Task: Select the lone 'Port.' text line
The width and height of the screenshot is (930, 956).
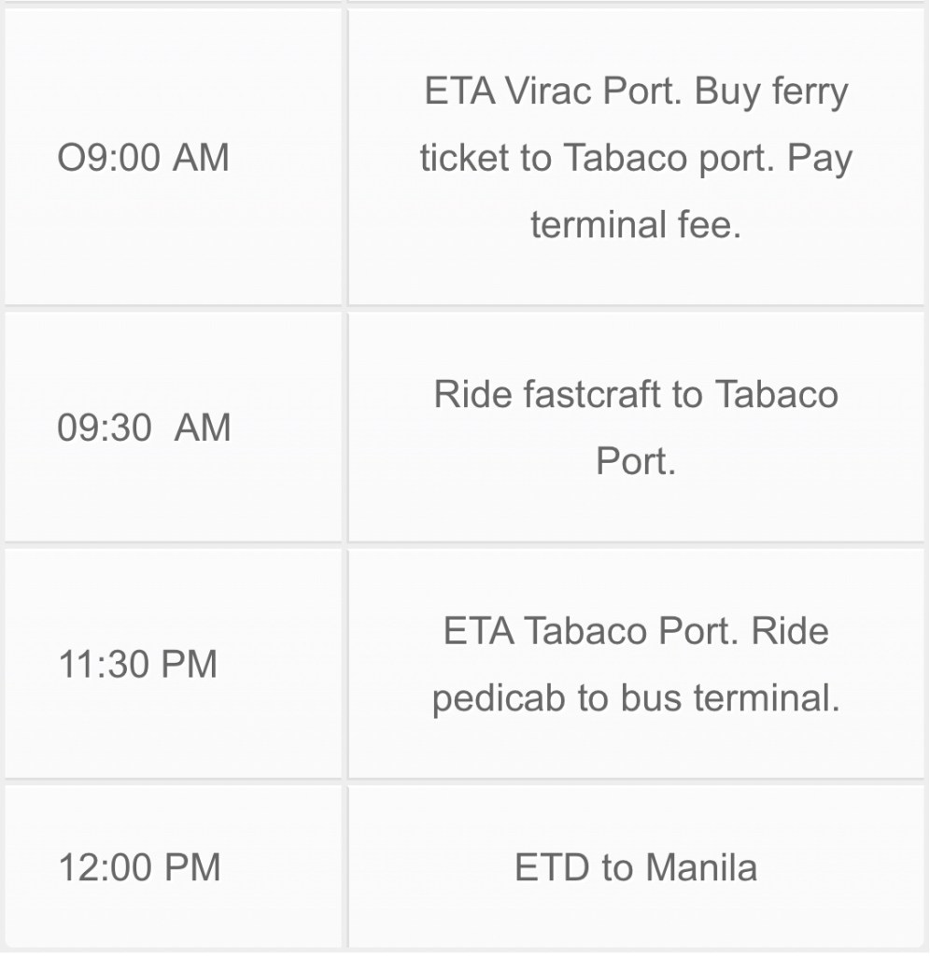Action: coord(636,462)
